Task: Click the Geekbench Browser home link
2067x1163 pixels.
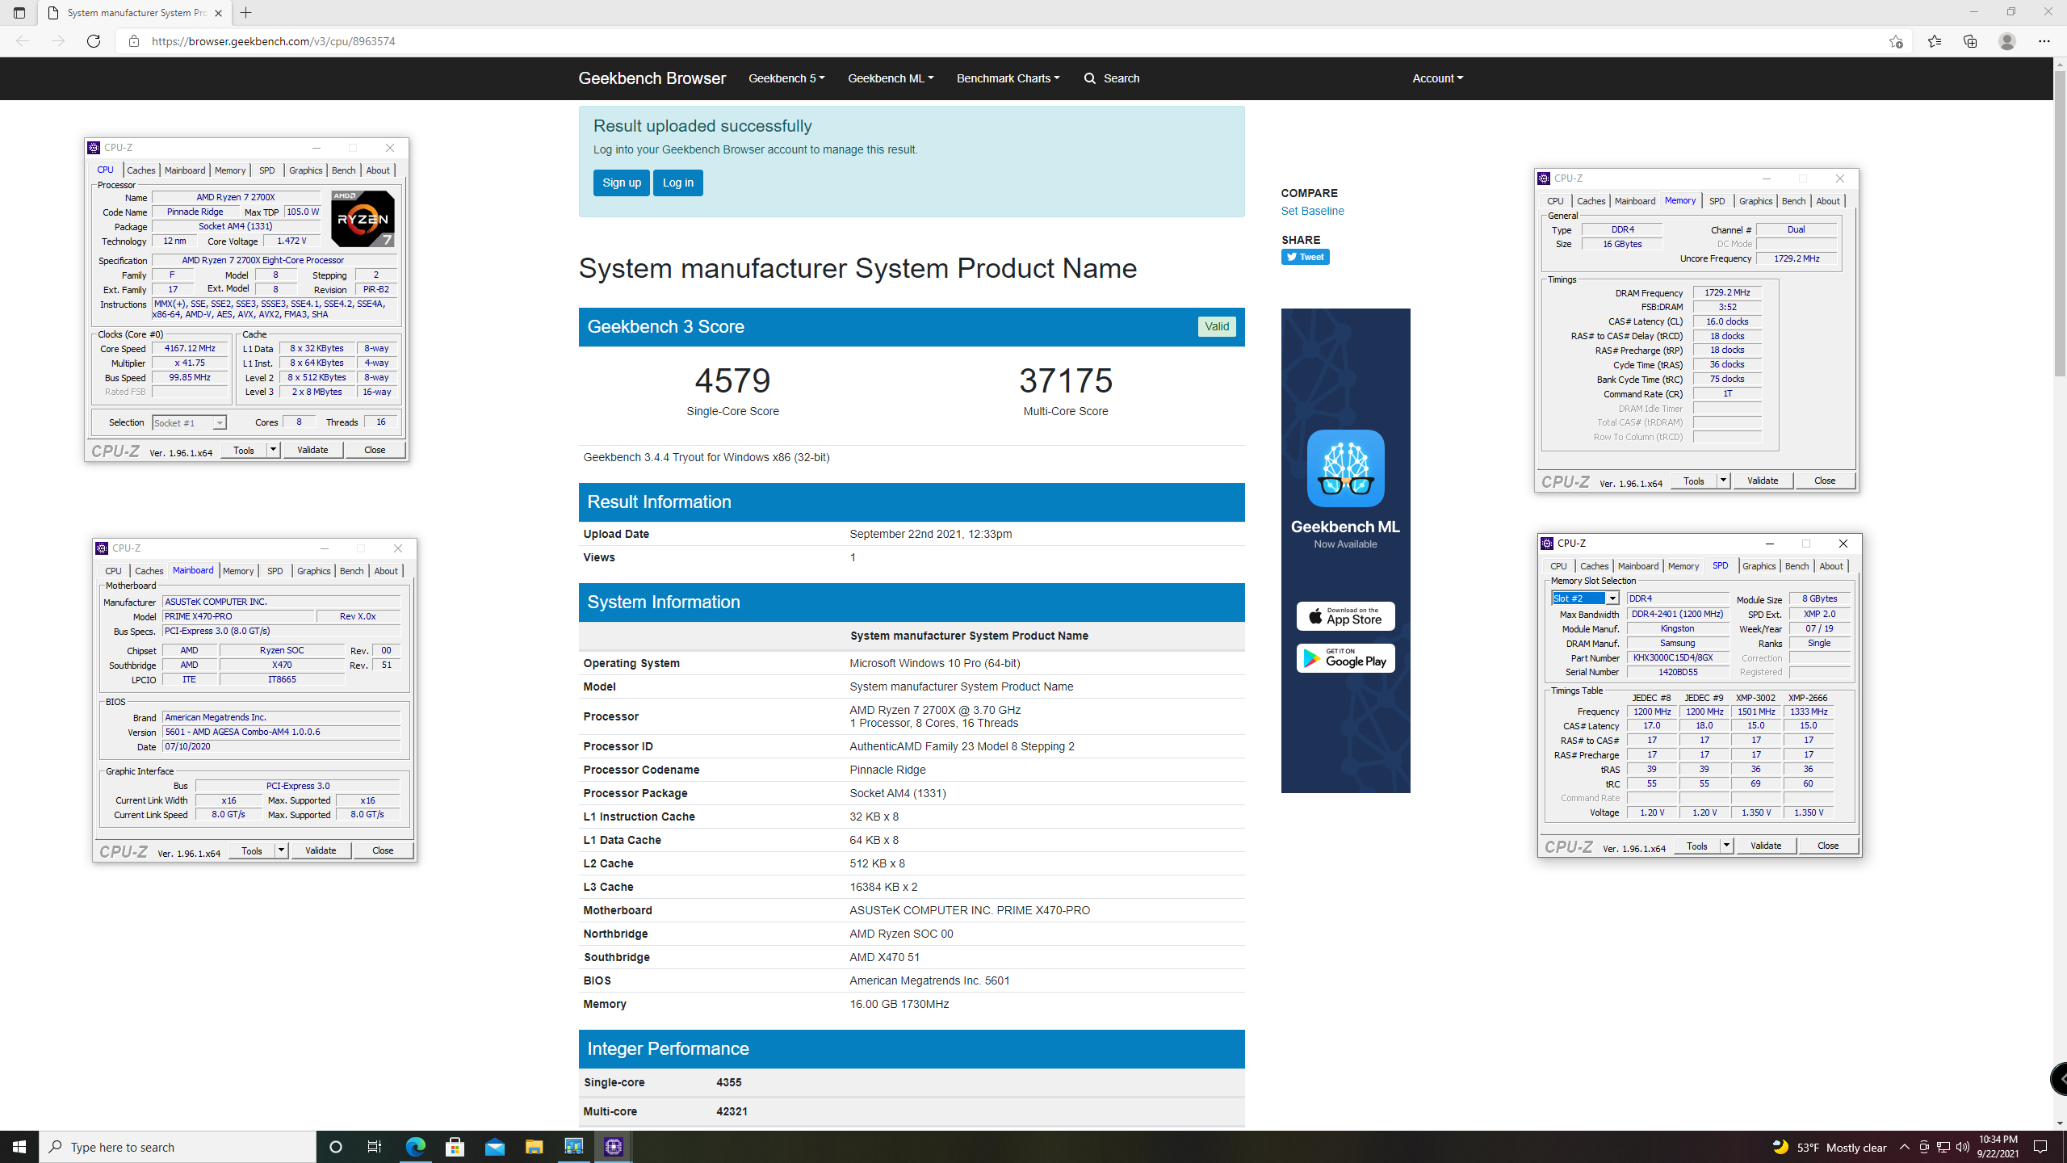Action: point(652,78)
